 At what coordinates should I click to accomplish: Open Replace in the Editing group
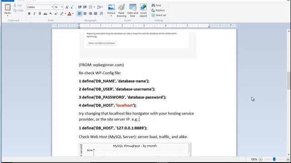coord(158,10)
